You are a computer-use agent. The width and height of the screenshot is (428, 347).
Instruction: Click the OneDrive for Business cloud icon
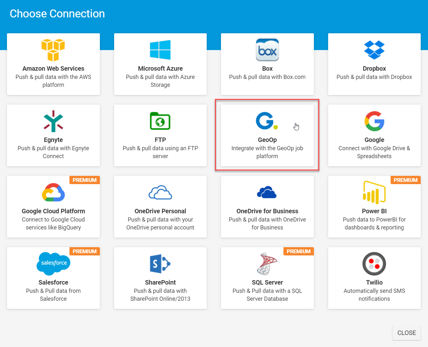pyautogui.click(x=267, y=192)
